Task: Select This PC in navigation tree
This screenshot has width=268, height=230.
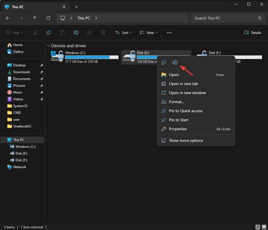Action: coord(22,140)
